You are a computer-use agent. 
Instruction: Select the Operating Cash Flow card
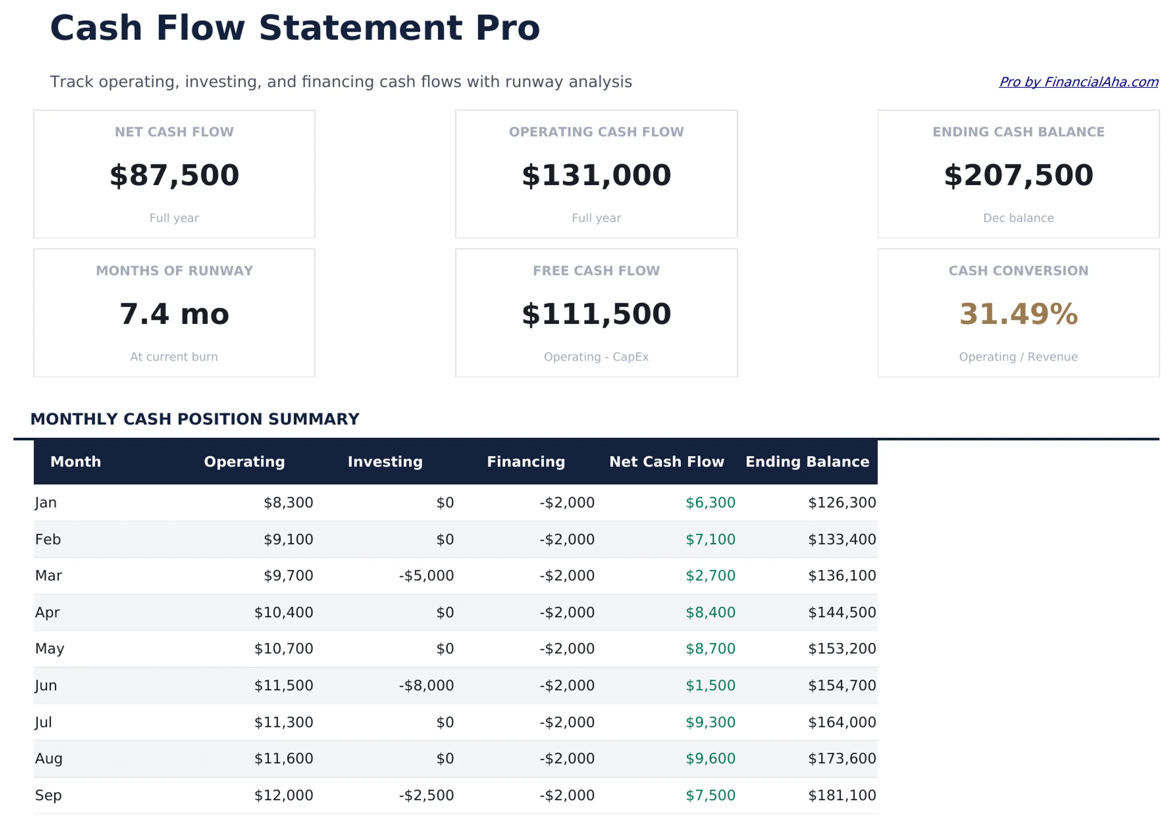pyautogui.click(x=595, y=173)
